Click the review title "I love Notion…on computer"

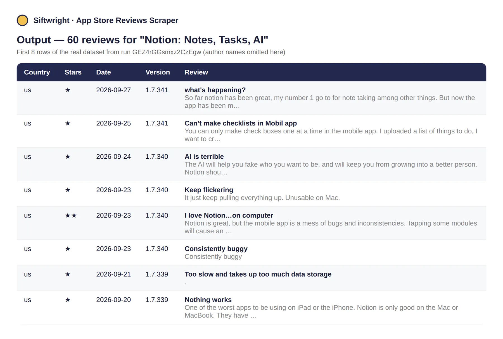(229, 215)
